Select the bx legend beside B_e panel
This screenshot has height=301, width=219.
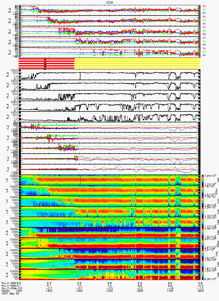(204, 44)
